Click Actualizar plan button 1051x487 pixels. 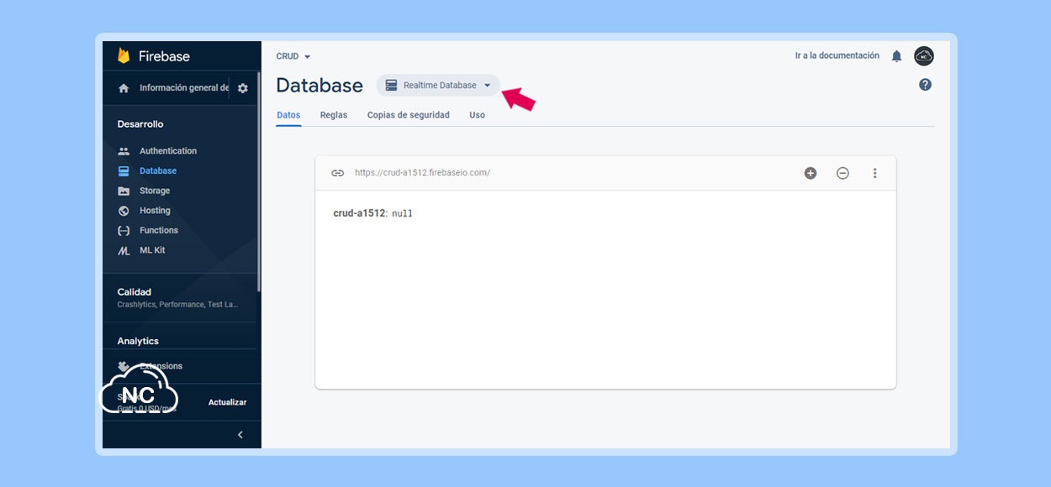(227, 402)
